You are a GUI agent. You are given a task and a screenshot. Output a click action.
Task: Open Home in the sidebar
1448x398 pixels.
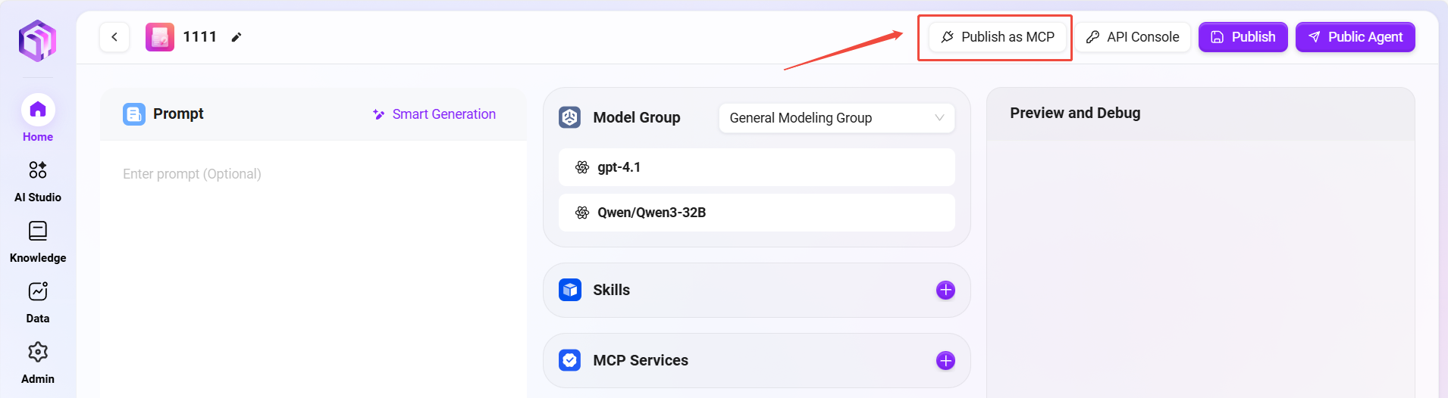tap(38, 117)
